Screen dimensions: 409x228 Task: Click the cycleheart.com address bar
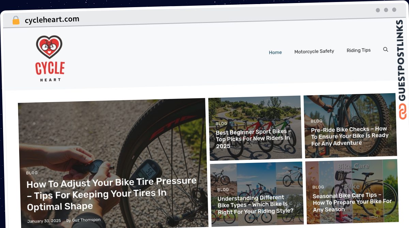(52, 20)
